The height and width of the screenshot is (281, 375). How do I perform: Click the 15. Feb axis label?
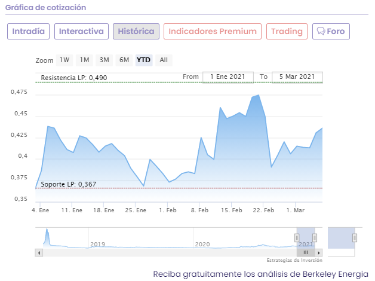(232, 210)
